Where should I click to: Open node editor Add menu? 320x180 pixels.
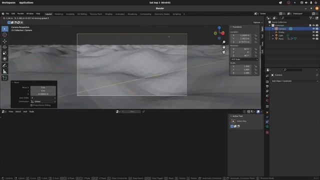click(25, 111)
